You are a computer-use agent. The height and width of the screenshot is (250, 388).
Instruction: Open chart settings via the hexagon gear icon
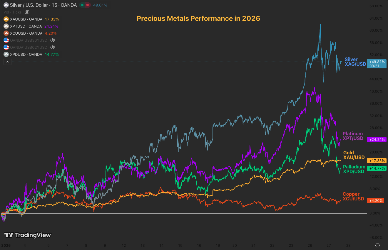click(377, 245)
